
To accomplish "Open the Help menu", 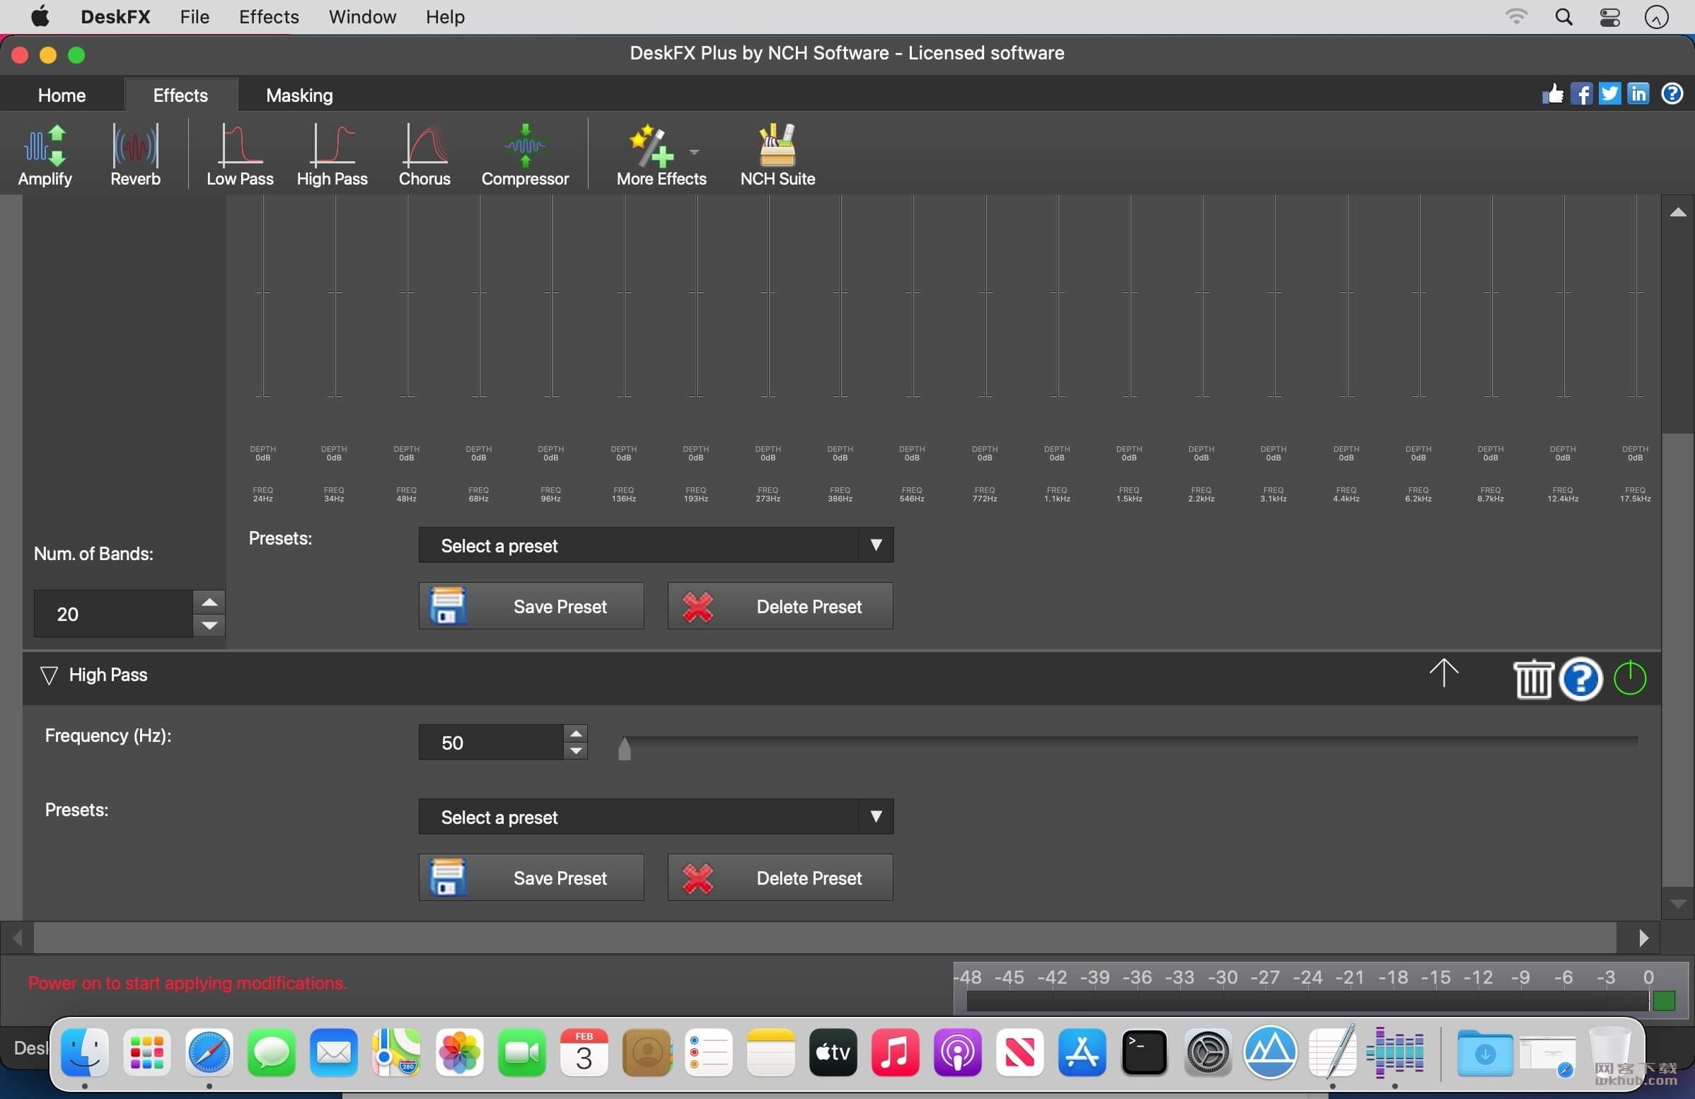I will tap(445, 16).
